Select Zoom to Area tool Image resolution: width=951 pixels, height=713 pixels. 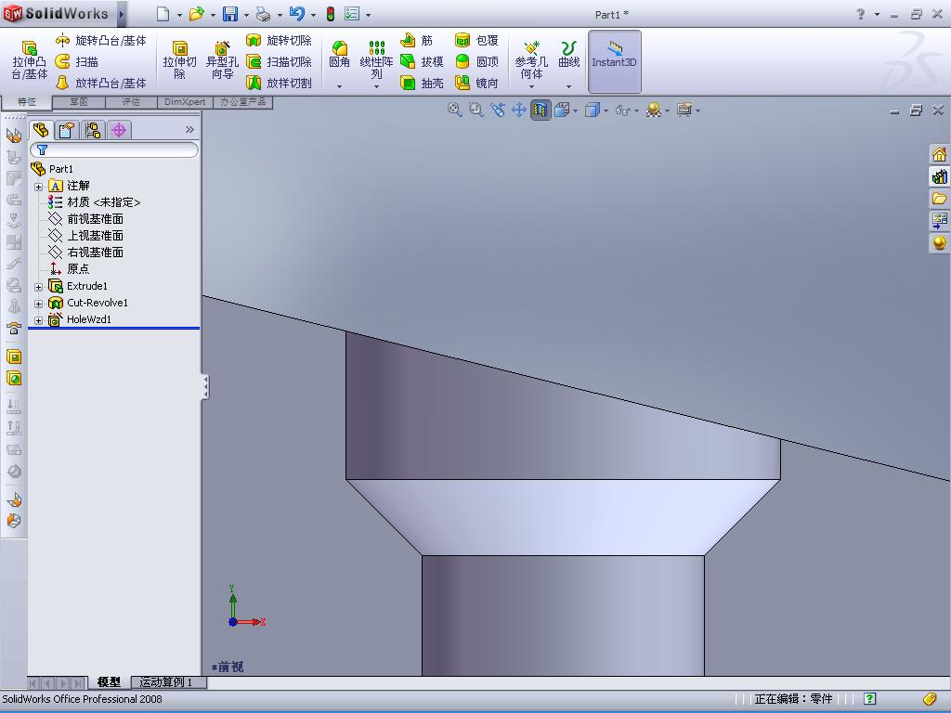coord(476,110)
